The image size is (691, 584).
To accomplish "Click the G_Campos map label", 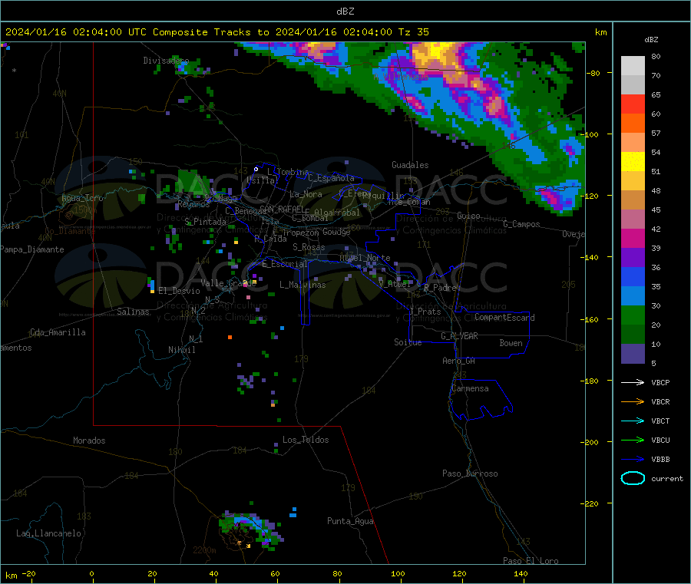I will [x=521, y=224].
